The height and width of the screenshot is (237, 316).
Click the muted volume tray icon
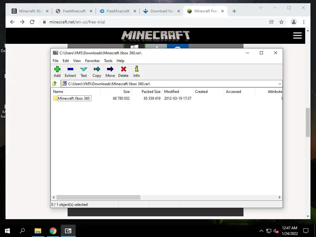[x=276, y=231]
